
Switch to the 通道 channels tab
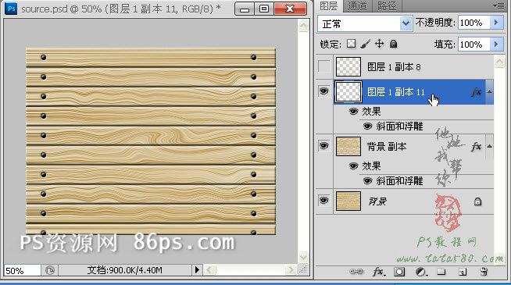pyautogui.click(x=357, y=6)
